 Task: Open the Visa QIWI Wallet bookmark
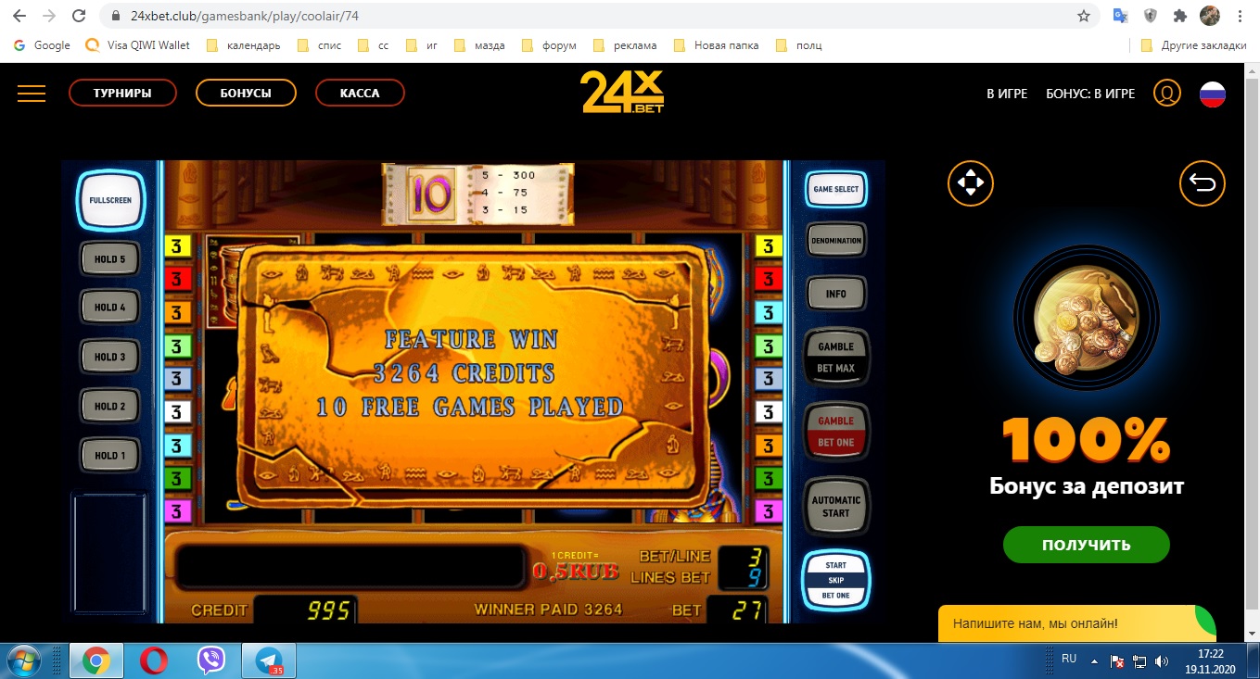point(137,45)
